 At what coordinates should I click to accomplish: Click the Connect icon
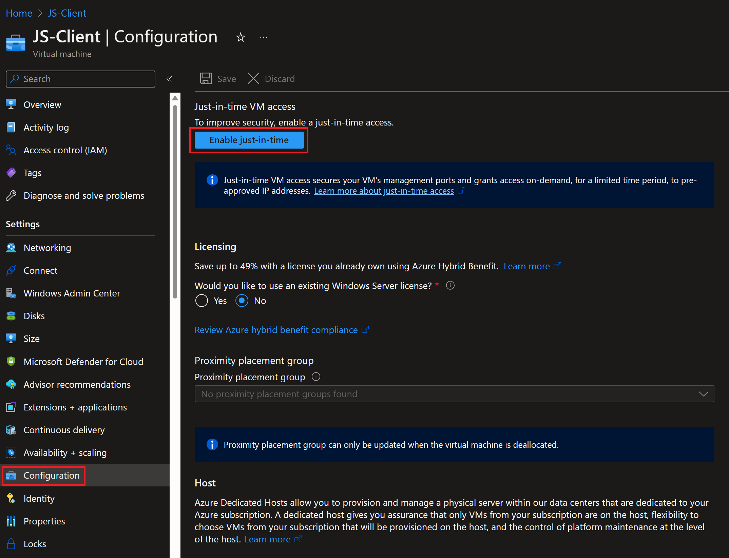click(x=11, y=270)
